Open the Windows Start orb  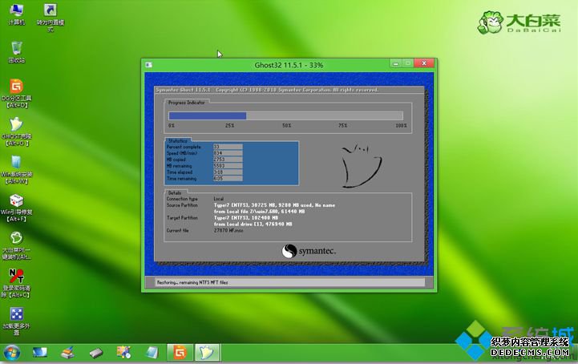tap(12, 353)
